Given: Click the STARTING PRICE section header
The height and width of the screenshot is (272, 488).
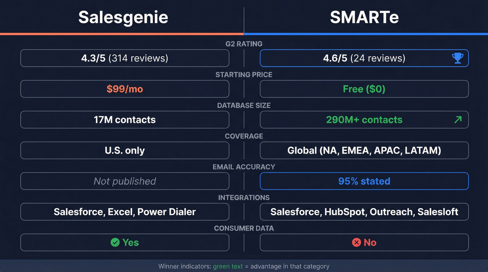Looking at the screenshot, I should click(244, 75).
